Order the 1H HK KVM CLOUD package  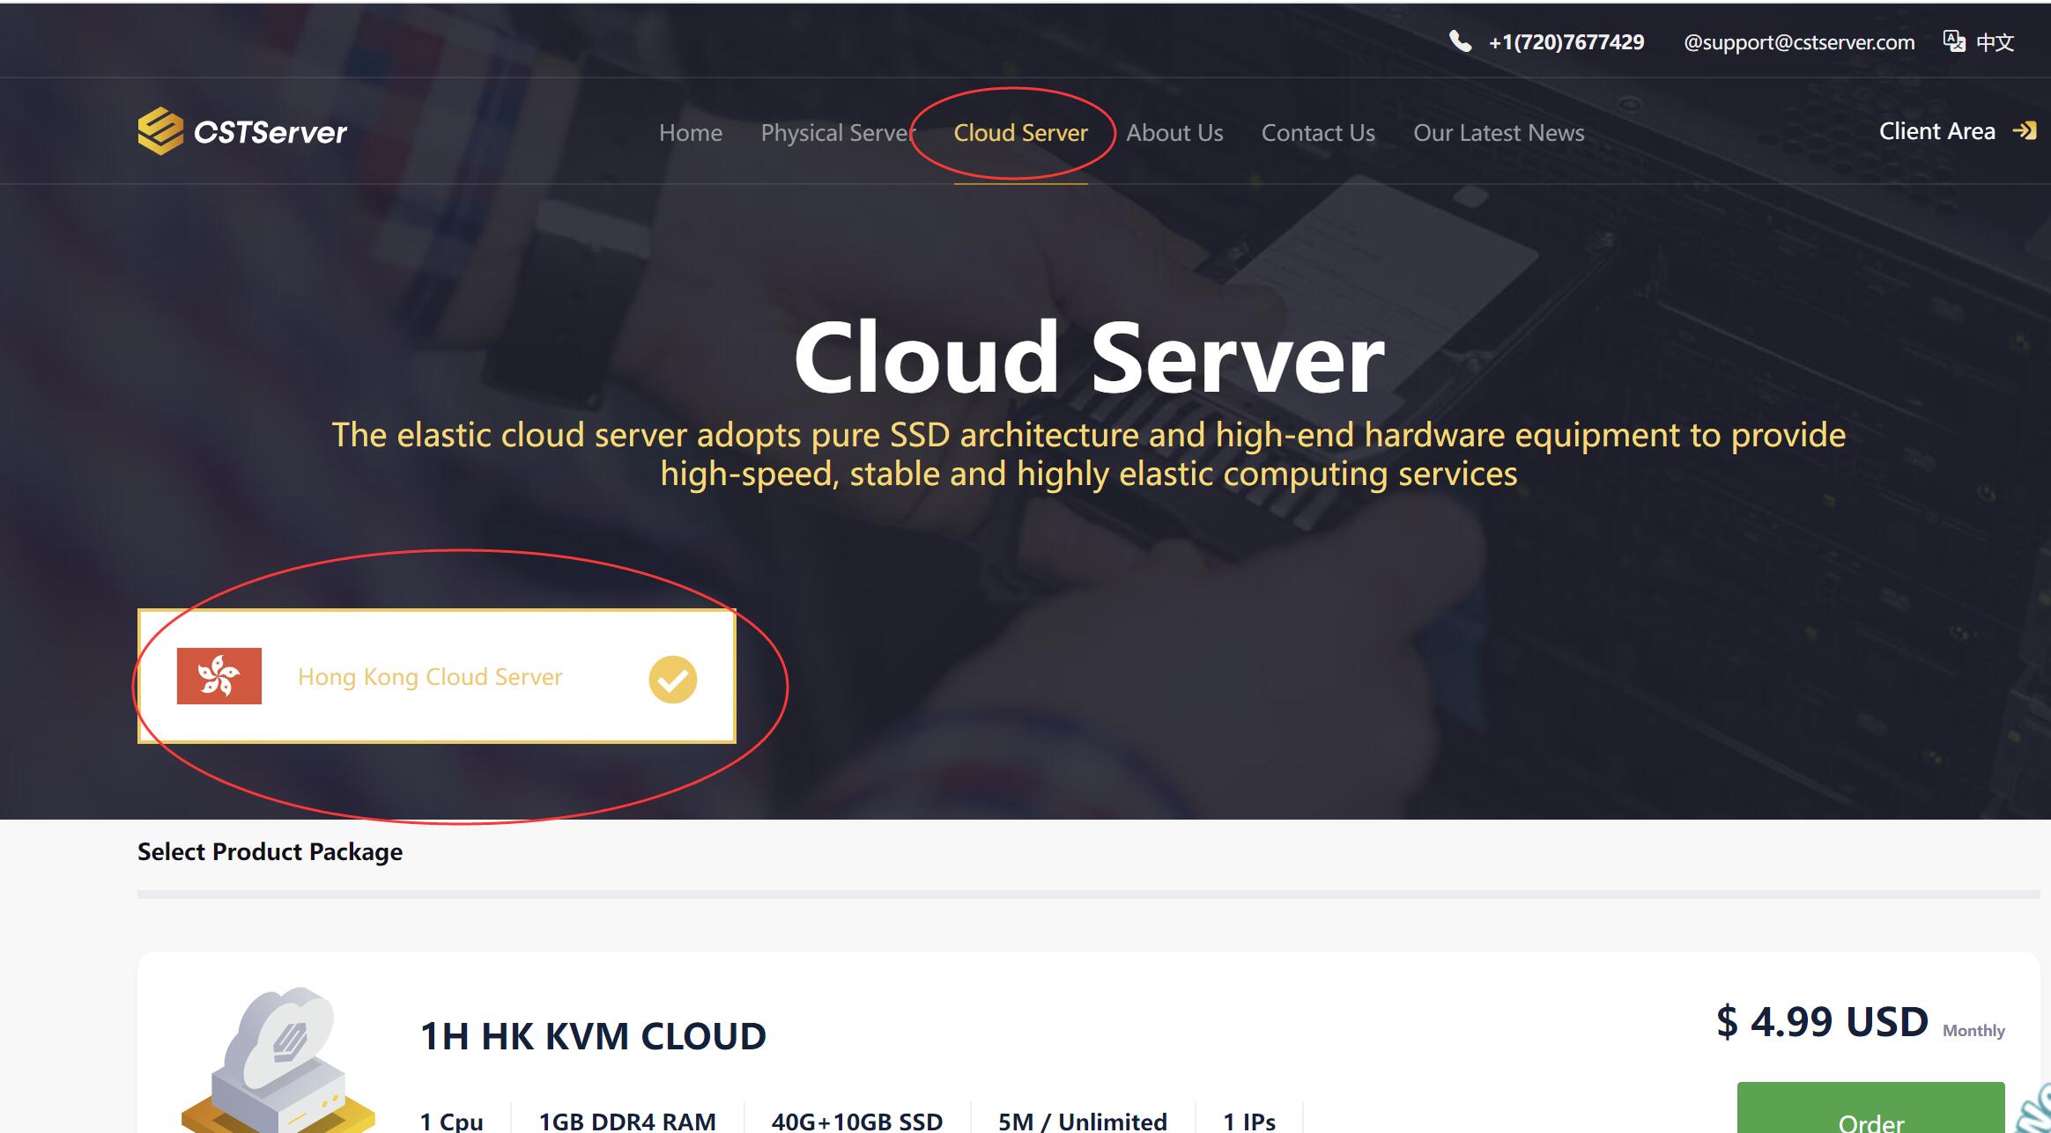(x=1870, y=1109)
